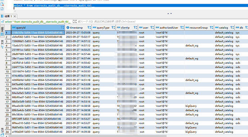Click the SQL filter icon left of the query text
Screen dimensions: 248x137
(x=3, y=22)
